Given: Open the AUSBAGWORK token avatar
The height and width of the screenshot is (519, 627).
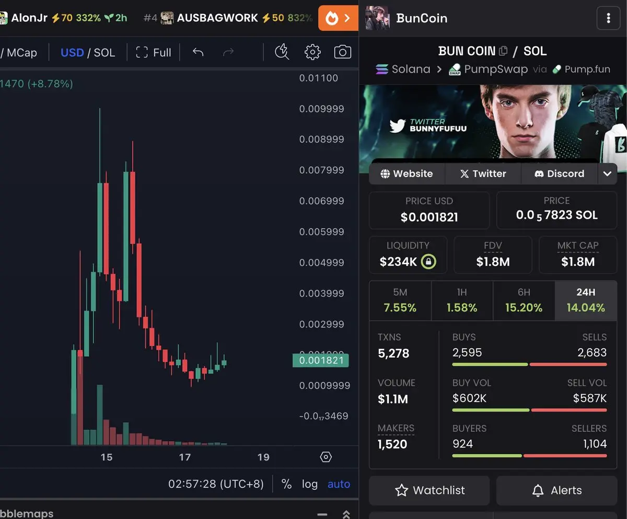Looking at the screenshot, I should click(x=167, y=18).
